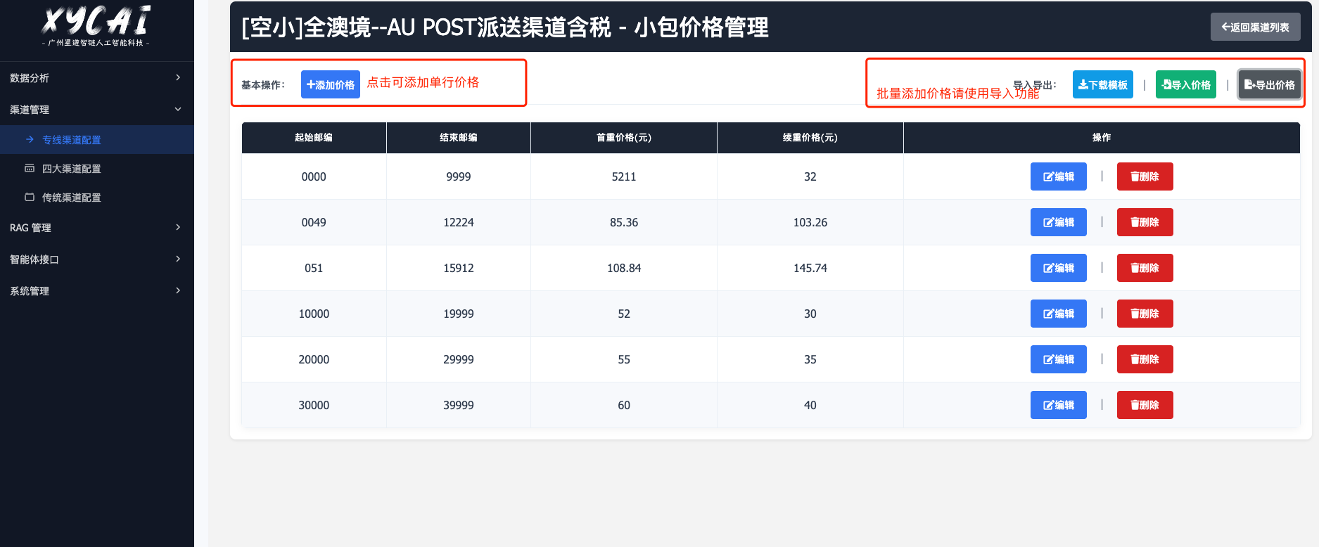Edit the row starting with postcode 0049

(x=1059, y=222)
